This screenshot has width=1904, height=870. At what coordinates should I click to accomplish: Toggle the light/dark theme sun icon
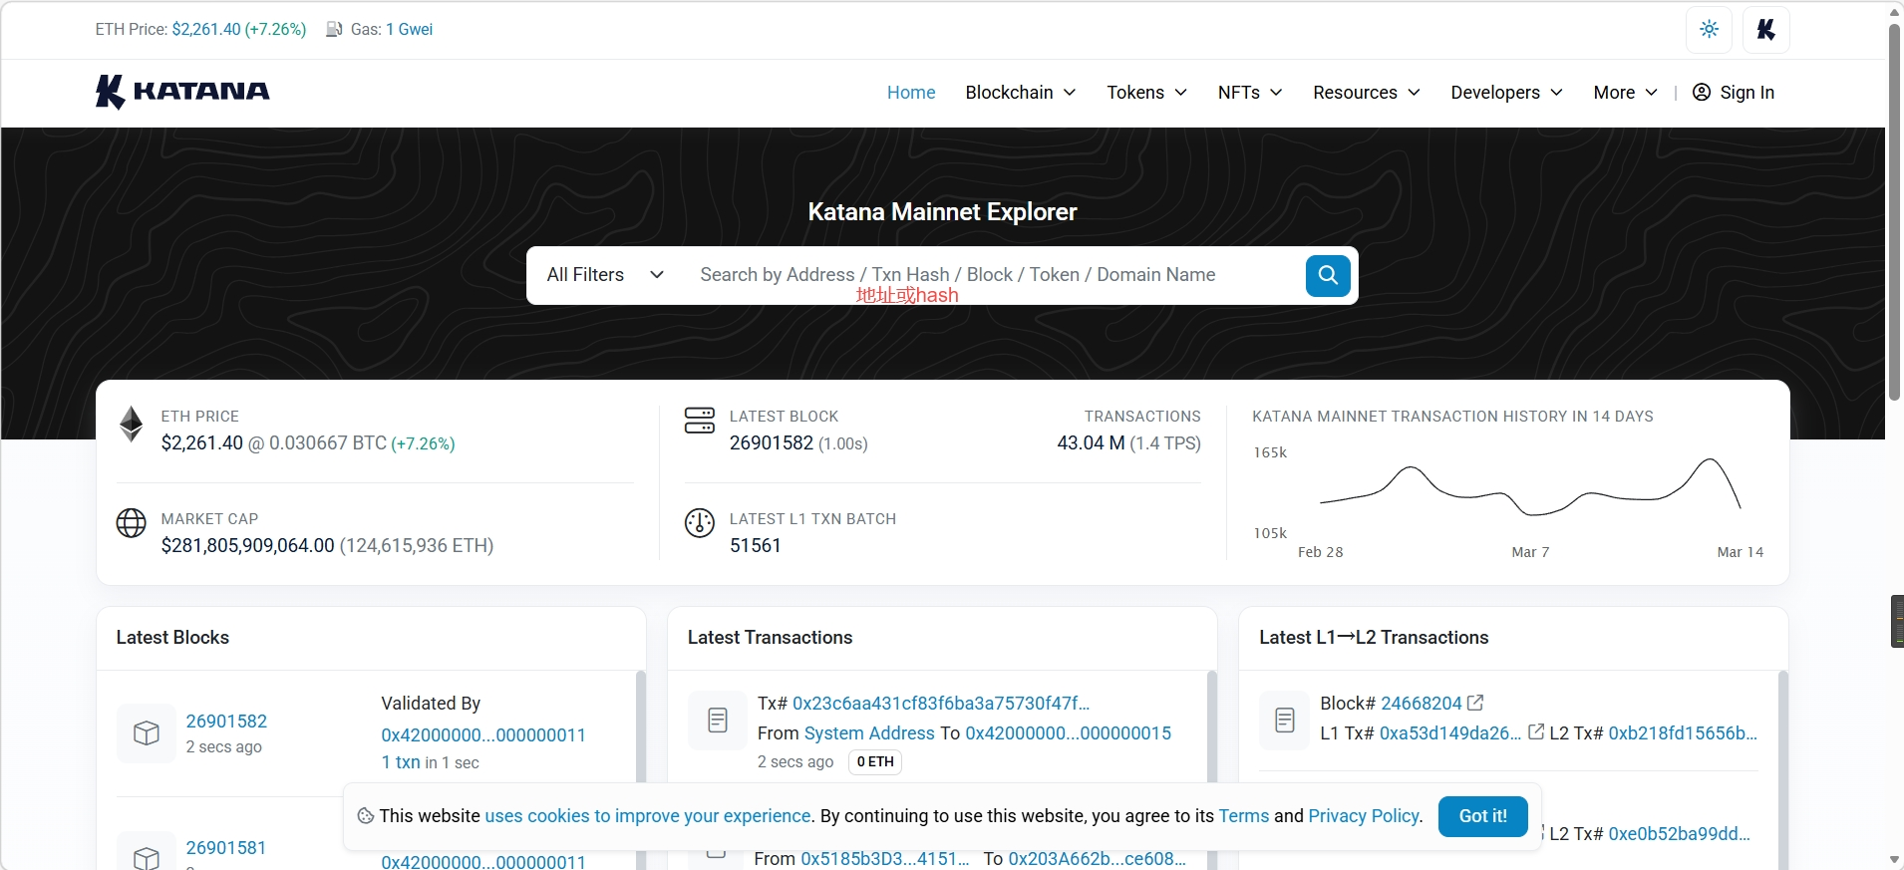click(1709, 30)
